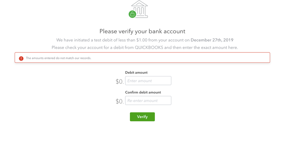
Task: Focus the Confirm debit amount field
Action: pos(148,101)
